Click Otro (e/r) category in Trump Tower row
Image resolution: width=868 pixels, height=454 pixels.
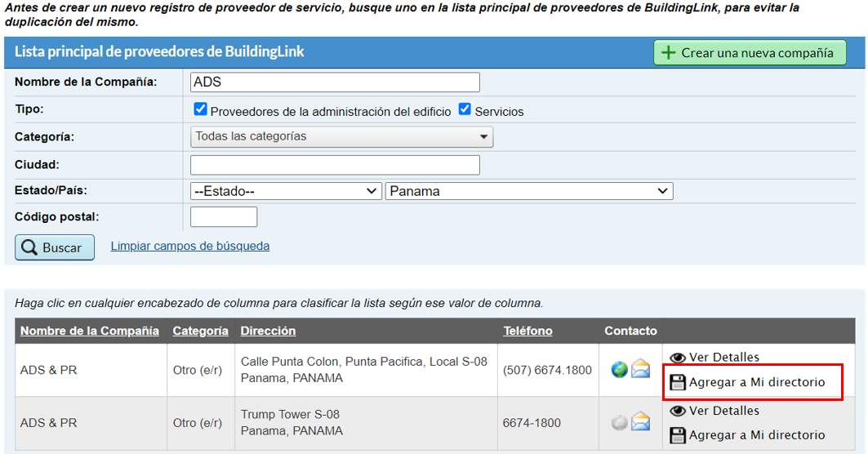pos(198,422)
